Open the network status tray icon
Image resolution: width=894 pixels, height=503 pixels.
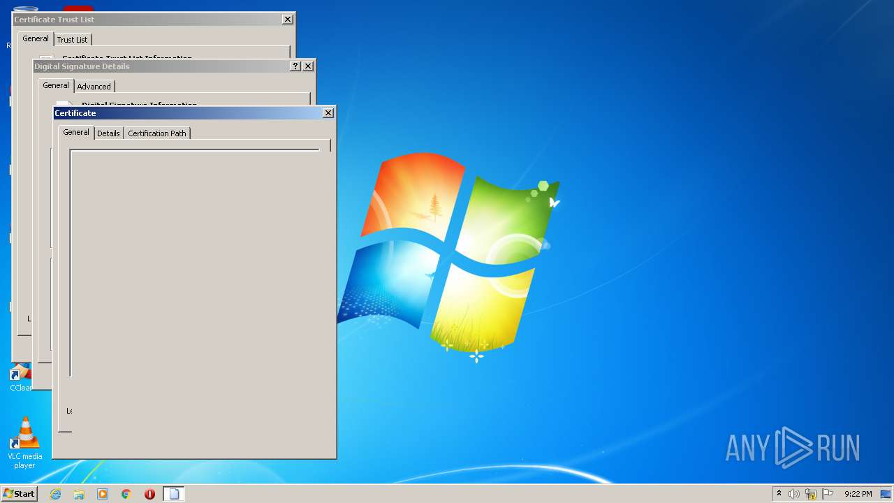(811, 494)
